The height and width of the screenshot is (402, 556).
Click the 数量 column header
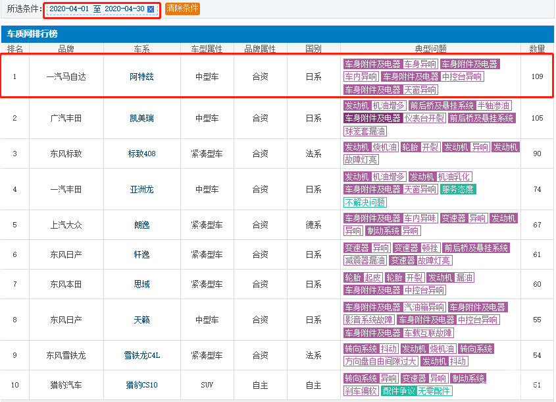coord(537,49)
